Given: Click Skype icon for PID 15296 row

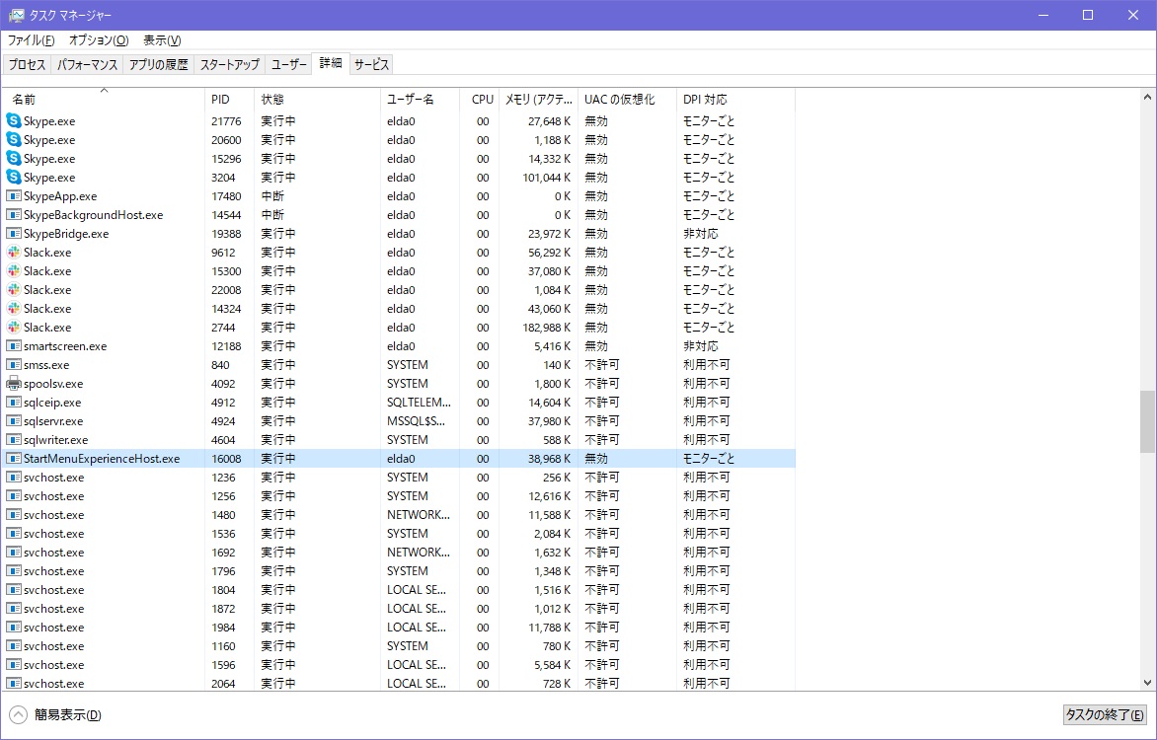Looking at the screenshot, I should (13, 158).
